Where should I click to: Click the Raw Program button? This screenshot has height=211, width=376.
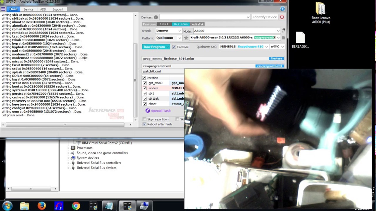156,47
